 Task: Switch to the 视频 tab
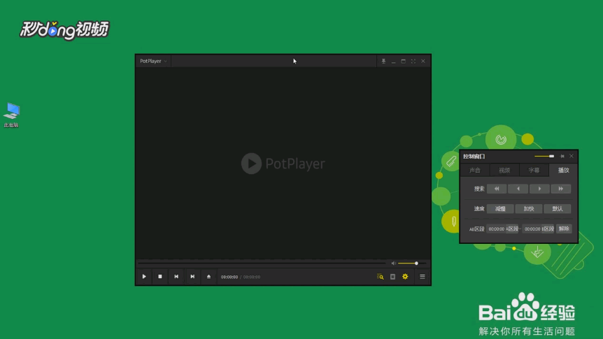coord(504,171)
